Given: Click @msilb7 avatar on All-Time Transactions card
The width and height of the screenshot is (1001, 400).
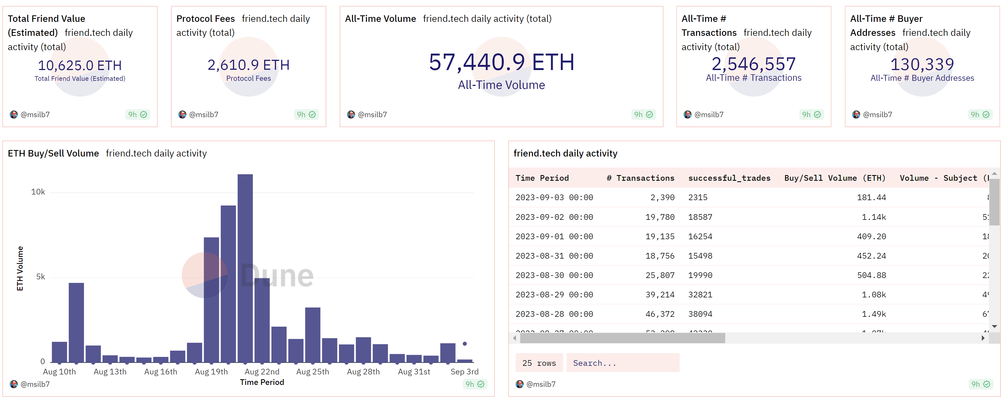Looking at the screenshot, I should coord(687,114).
